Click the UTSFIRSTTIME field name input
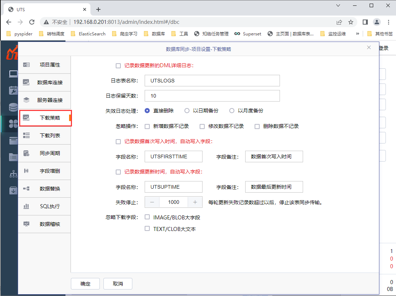 coord(174,156)
